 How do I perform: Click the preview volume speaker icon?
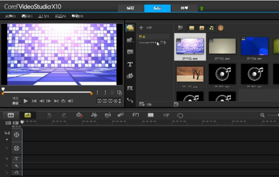point(71,101)
